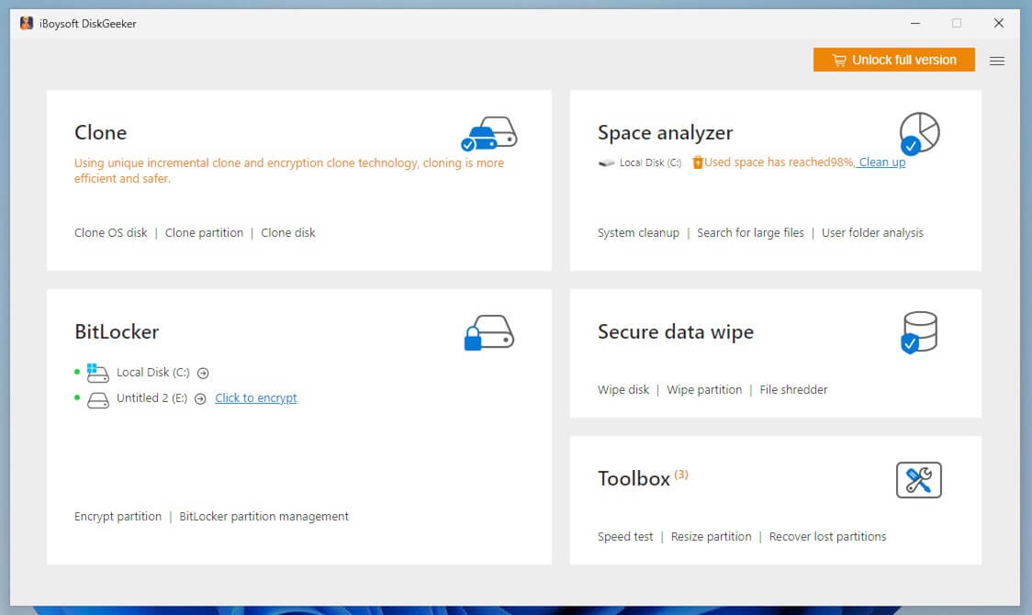Click the Secure data wipe database icon
Image resolution: width=1032 pixels, height=615 pixels.
coord(919,333)
